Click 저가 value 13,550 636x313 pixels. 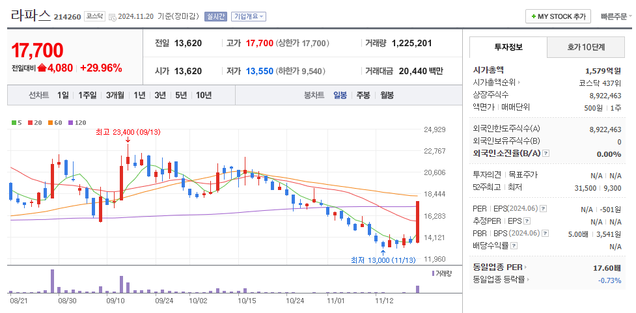pos(260,72)
